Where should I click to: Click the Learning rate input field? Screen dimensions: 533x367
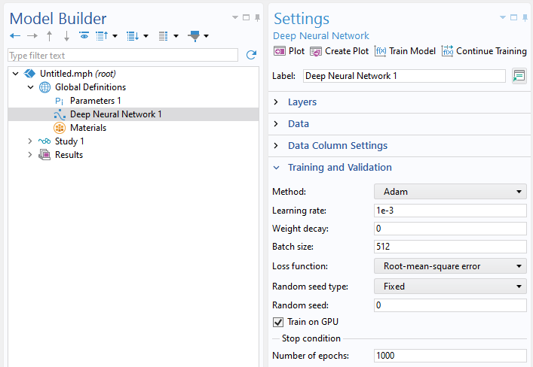tap(450, 211)
